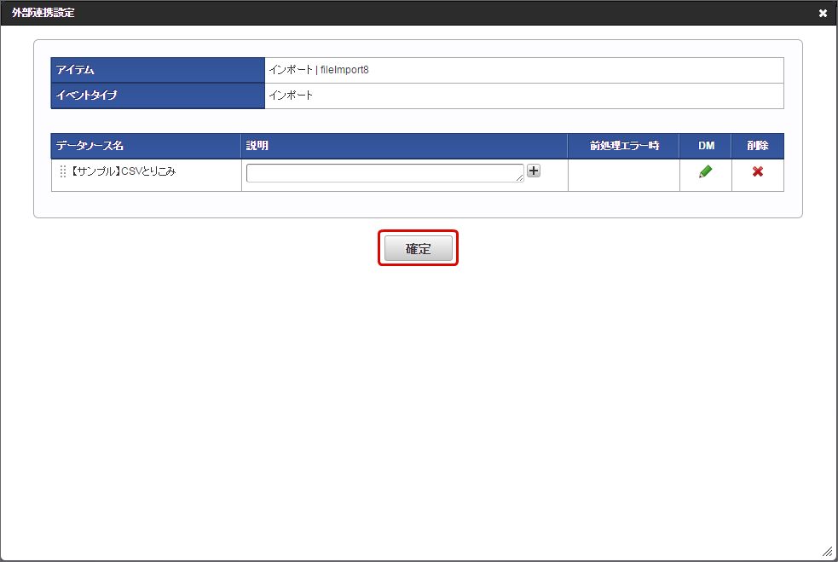Click the 削除 column header
The height and width of the screenshot is (562, 838).
tap(758, 146)
